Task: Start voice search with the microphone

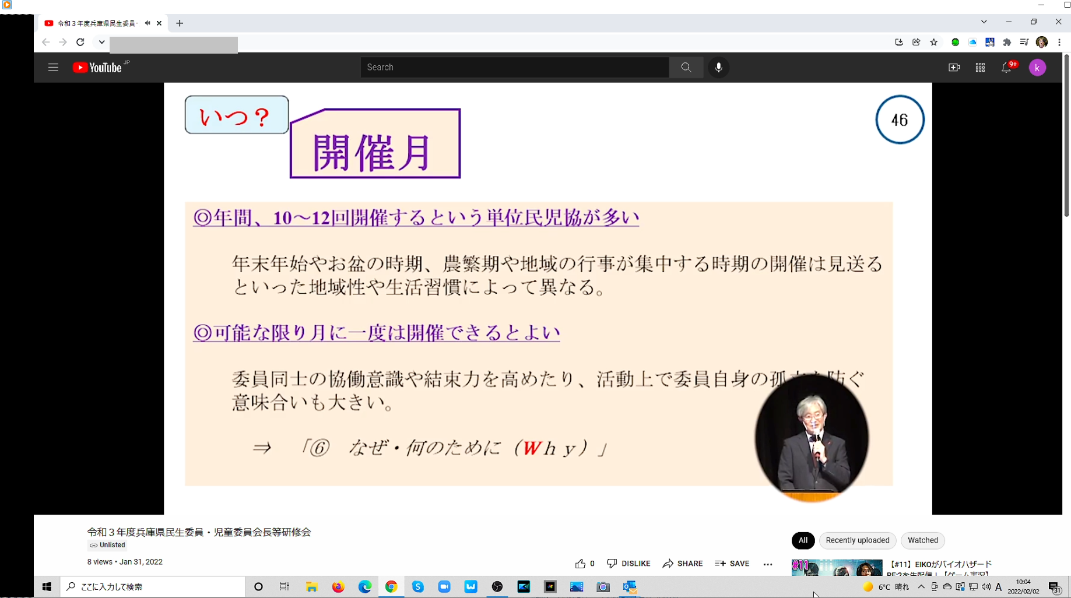Action: coord(718,68)
